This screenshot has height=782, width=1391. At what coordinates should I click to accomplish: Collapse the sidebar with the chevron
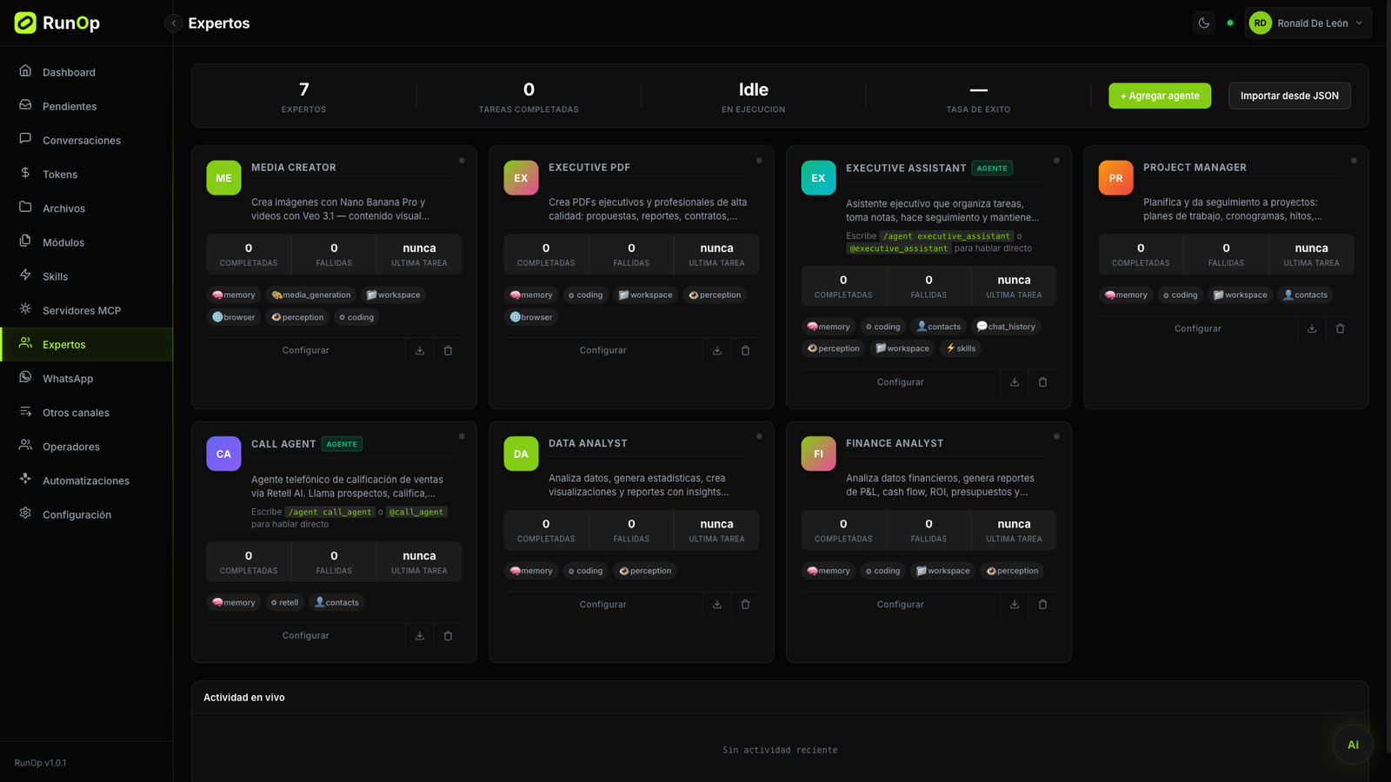coord(174,23)
